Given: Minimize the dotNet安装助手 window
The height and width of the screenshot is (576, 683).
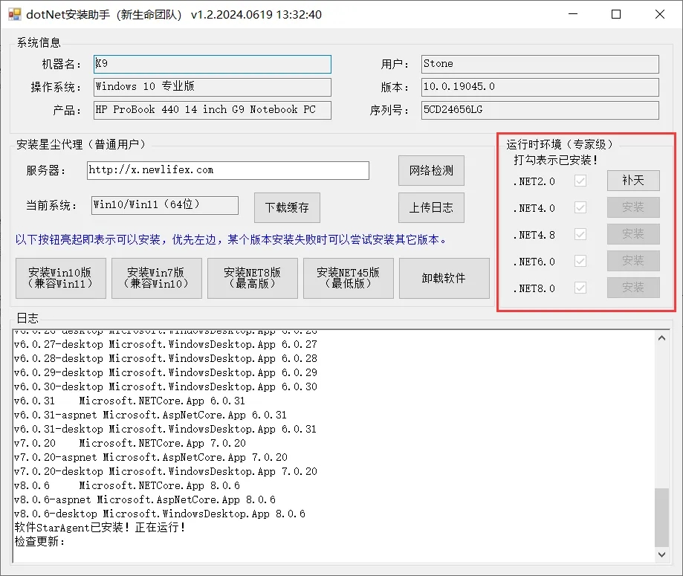Looking at the screenshot, I should 573,14.
